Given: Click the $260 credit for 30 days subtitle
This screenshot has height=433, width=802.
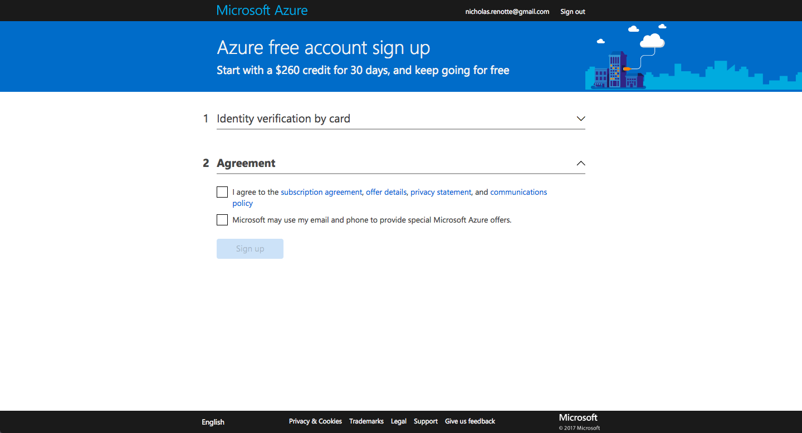Looking at the screenshot, I should point(363,71).
